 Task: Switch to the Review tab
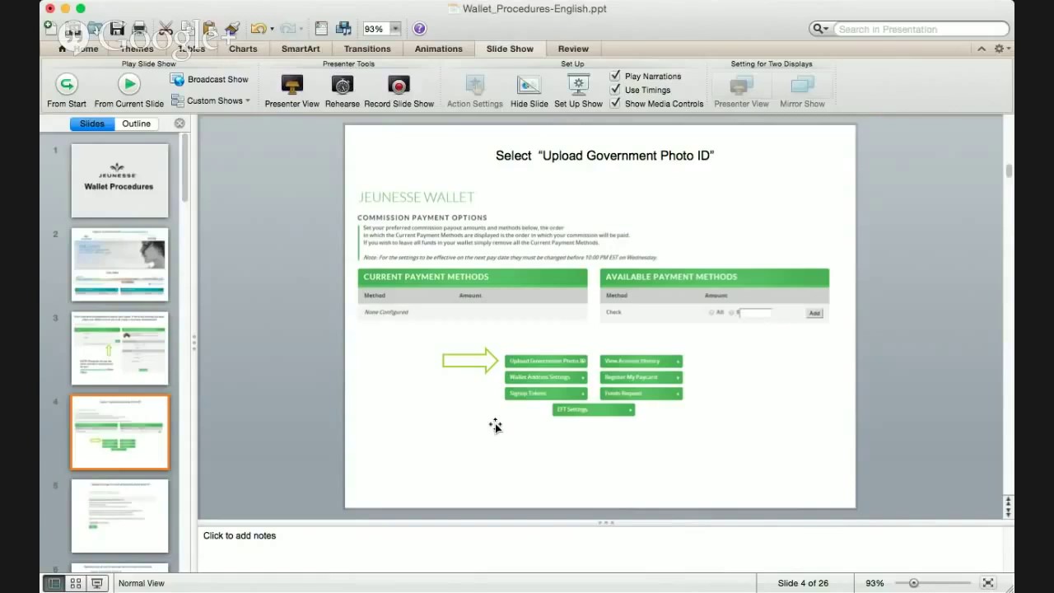[x=573, y=49]
